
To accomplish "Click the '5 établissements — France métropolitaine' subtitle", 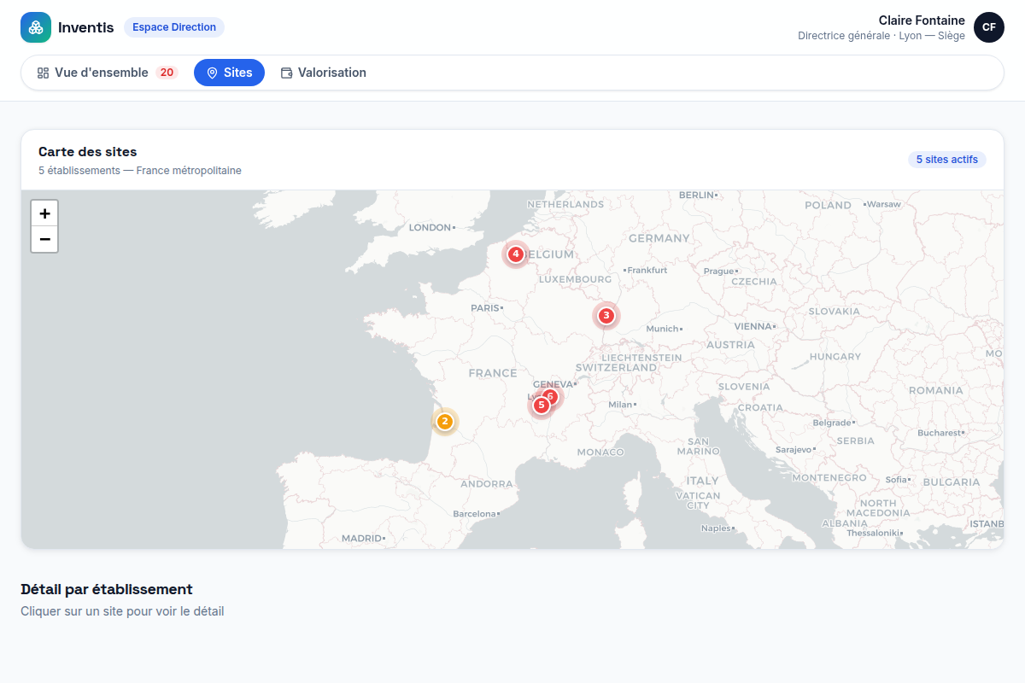I will (x=140, y=171).
